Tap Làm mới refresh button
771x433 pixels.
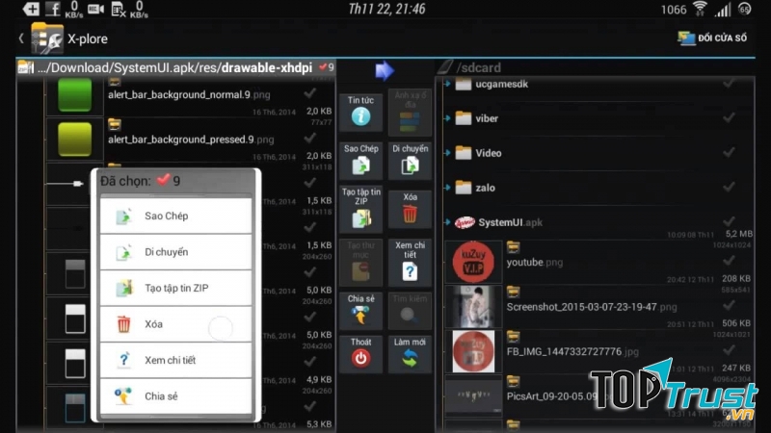pyautogui.click(x=410, y=354)
